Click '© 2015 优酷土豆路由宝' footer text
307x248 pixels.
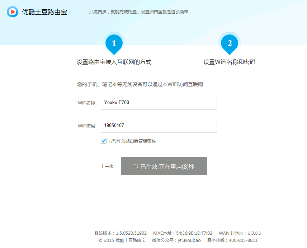122,240
